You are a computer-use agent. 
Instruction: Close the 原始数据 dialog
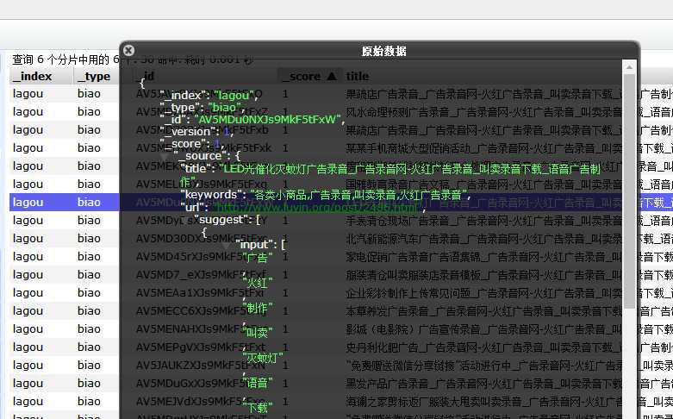128,51
